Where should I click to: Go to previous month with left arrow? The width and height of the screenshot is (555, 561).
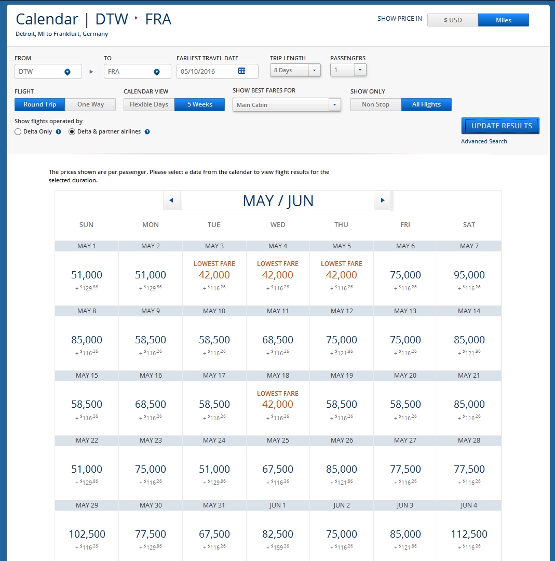[171, 201]
